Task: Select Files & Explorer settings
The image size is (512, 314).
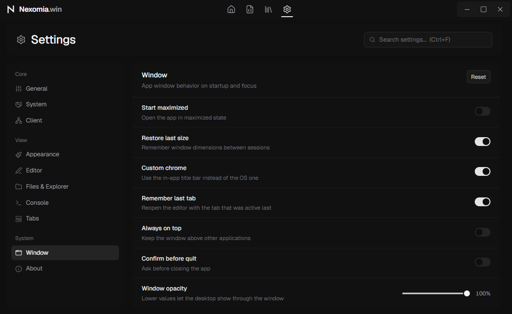Action: 65,186
